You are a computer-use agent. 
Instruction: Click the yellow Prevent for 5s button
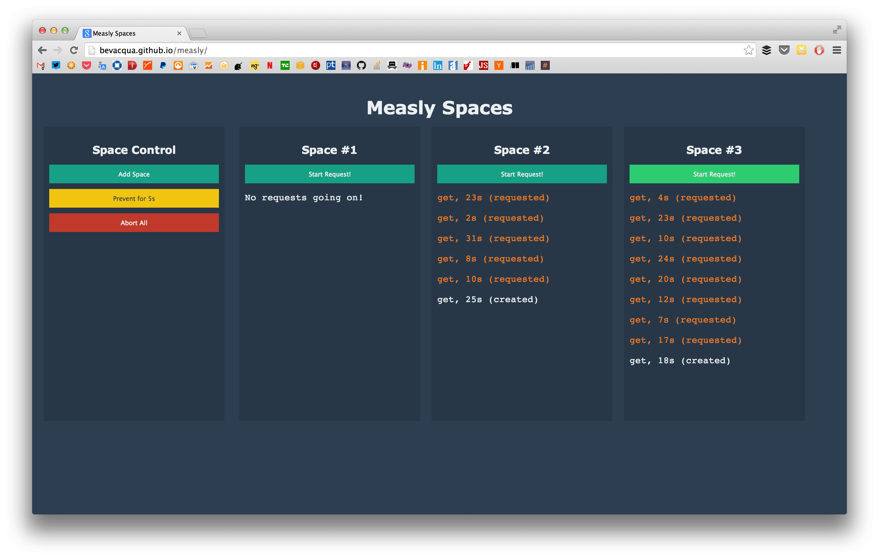[x=134, y=198]
